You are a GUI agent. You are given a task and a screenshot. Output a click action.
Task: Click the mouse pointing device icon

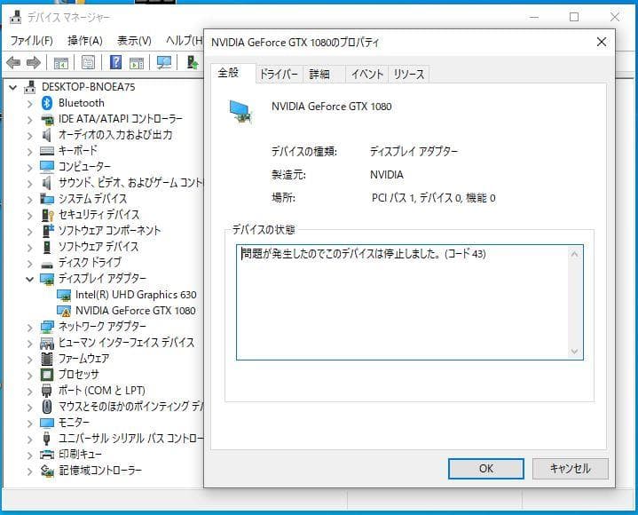tap(47, 407)
